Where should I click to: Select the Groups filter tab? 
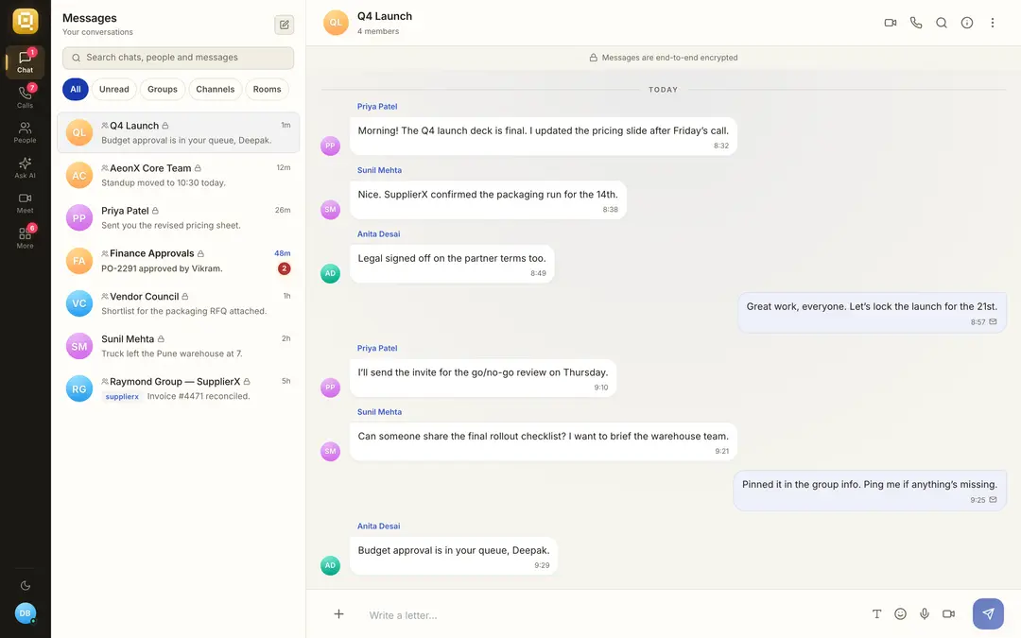pos(163,89)
